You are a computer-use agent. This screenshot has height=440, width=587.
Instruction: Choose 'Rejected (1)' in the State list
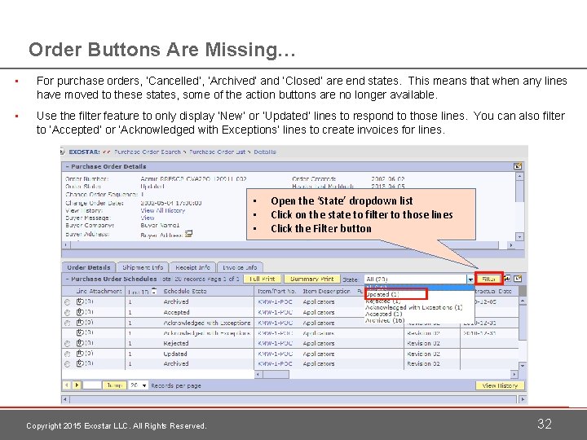click(x=383, y=301)
